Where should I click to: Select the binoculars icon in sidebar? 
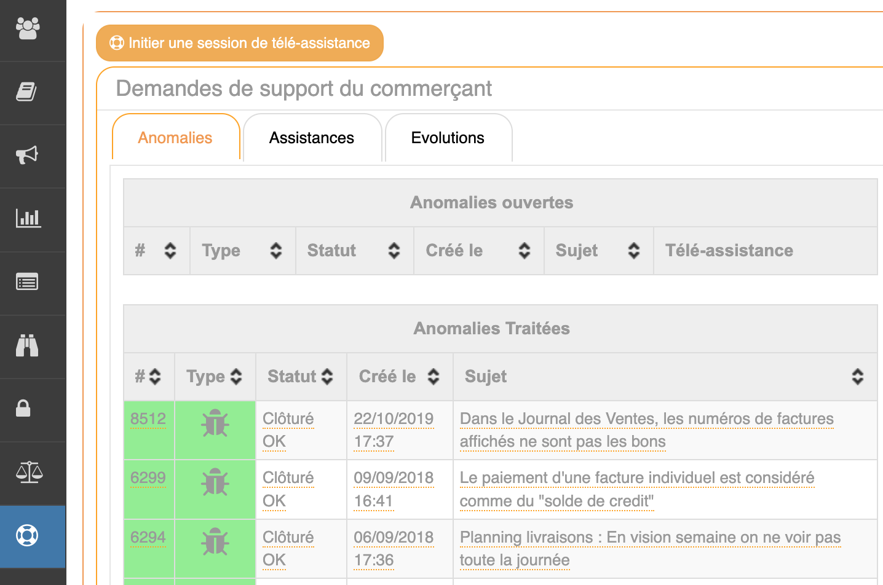point(27,345)
